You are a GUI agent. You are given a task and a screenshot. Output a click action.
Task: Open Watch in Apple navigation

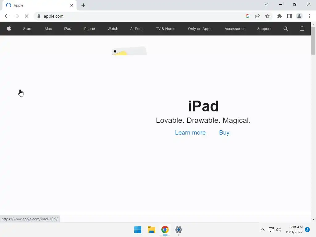(113, 29)
